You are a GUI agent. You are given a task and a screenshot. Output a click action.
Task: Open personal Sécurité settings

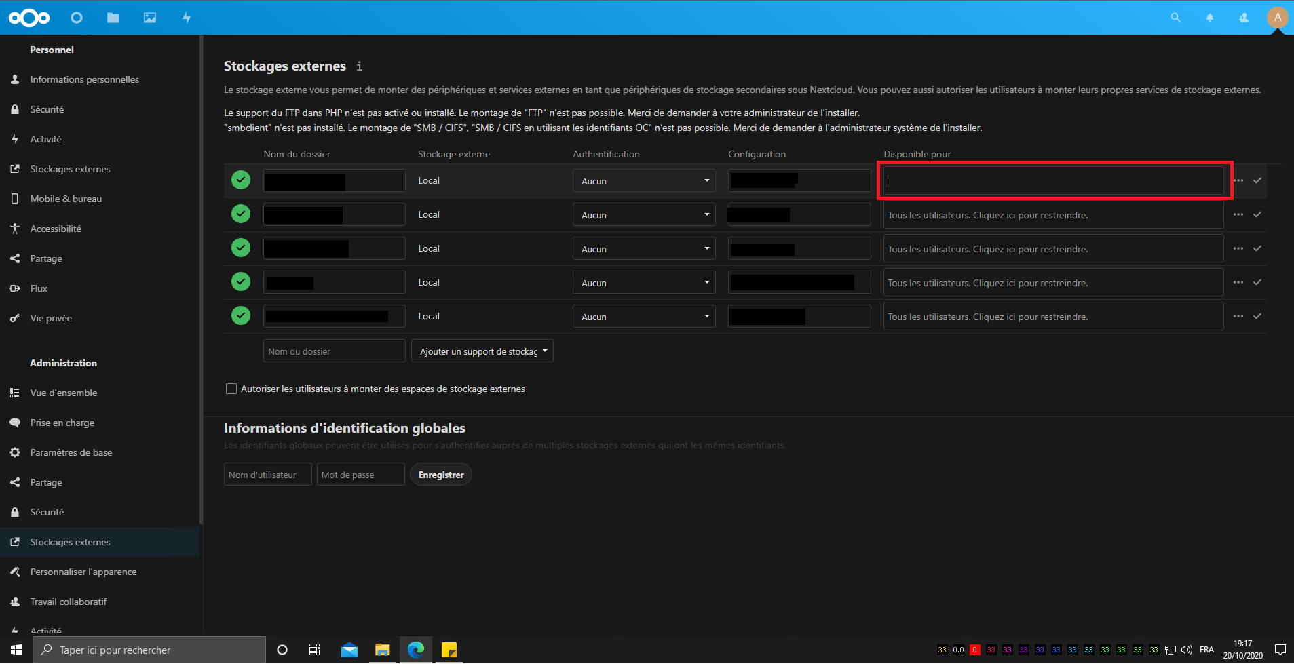click(47, 109)
